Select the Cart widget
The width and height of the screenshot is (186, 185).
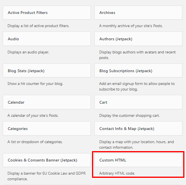point(138,102)
